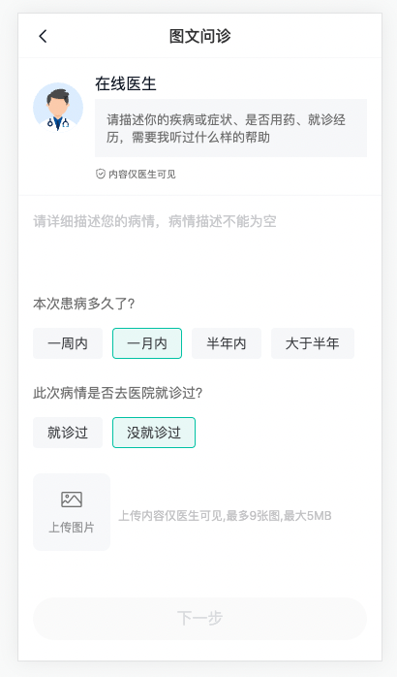Click the doctor's prompt message bubble
The width and height of the screenshot is (397, 677).
click(x=231, y=128)
